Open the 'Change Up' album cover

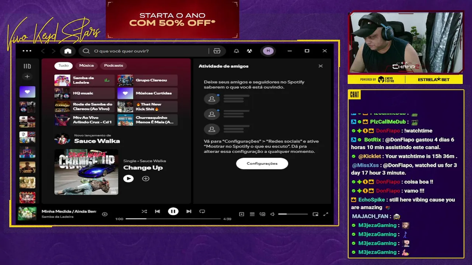[86, 172]
